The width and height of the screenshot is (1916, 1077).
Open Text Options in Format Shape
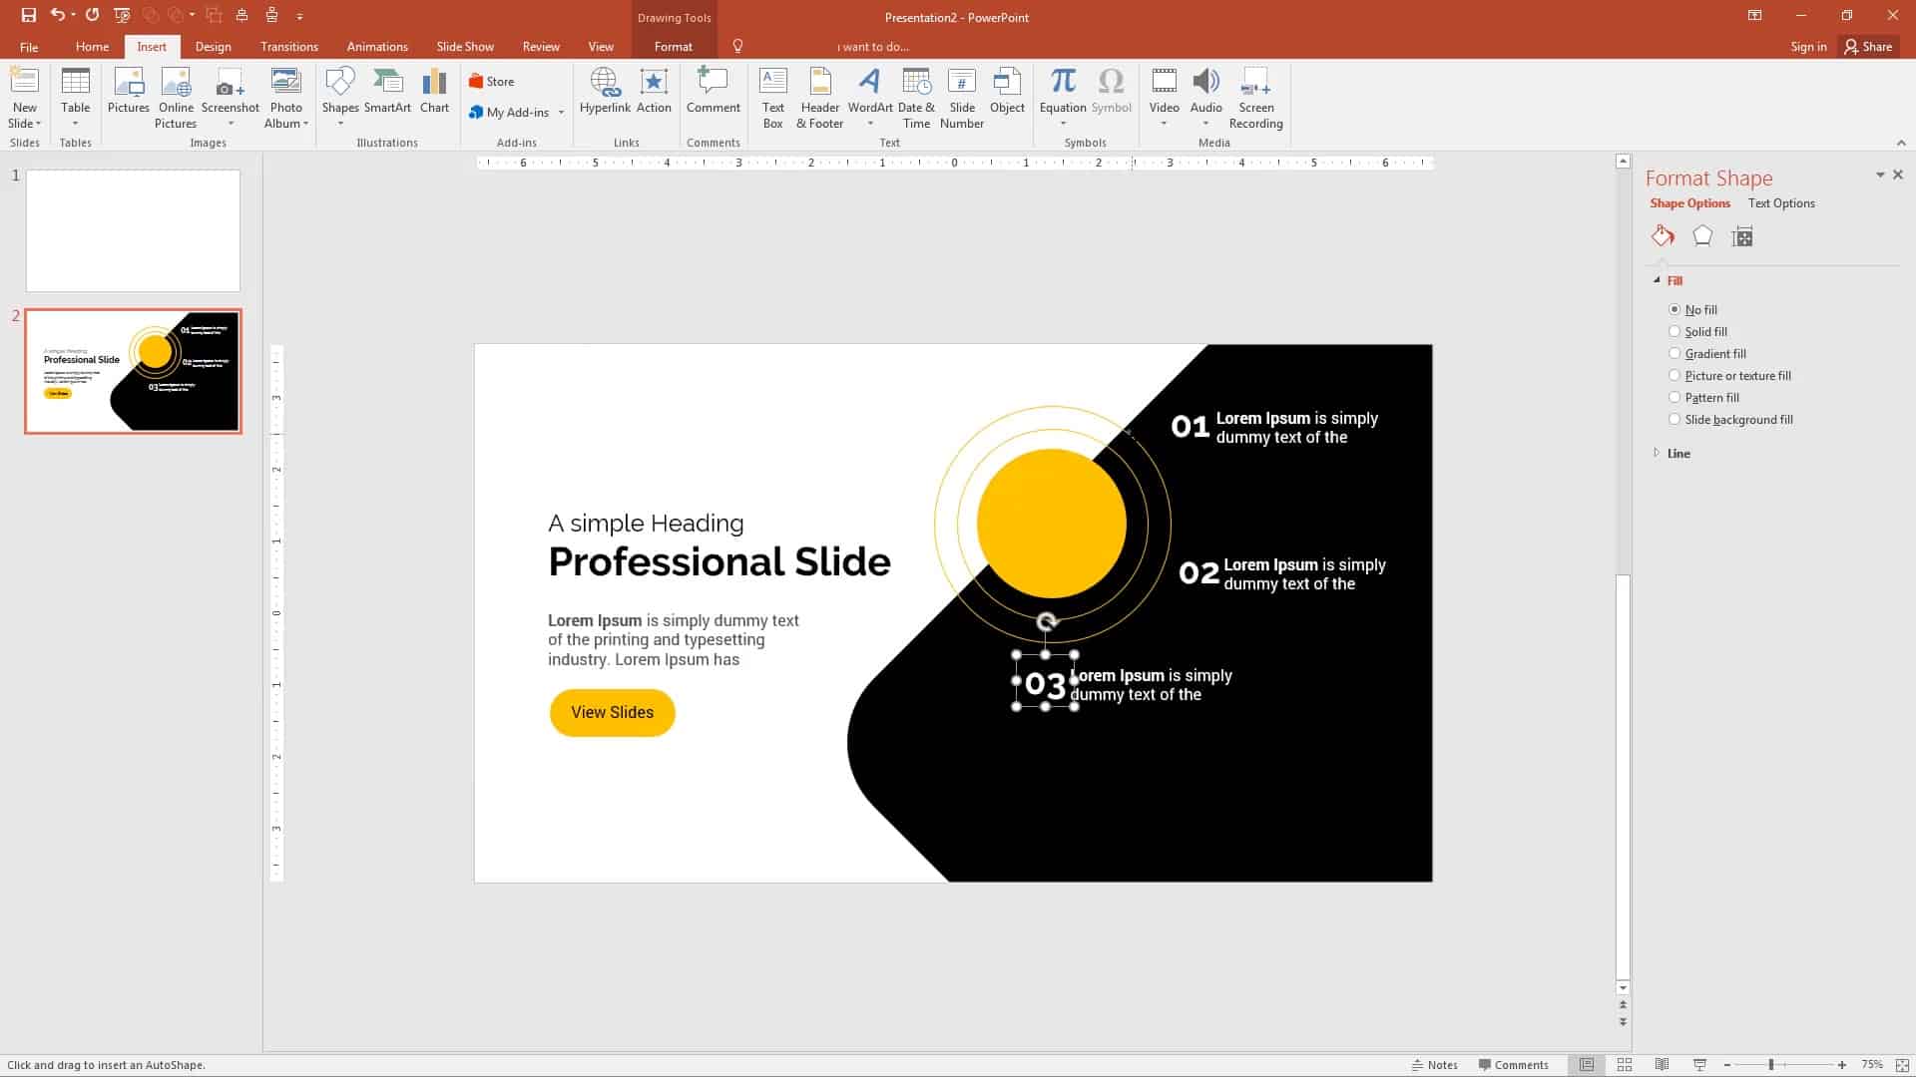coord(1781,202)
